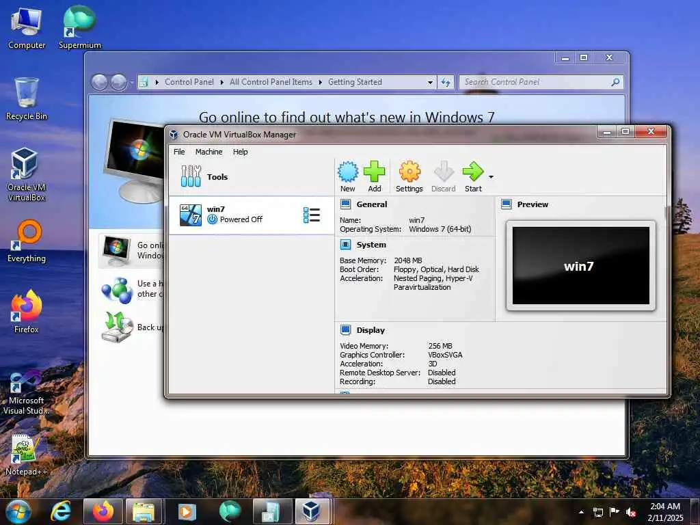Click the System section chip icon
The width and height of the screenshot is (700, 525).
345,245
